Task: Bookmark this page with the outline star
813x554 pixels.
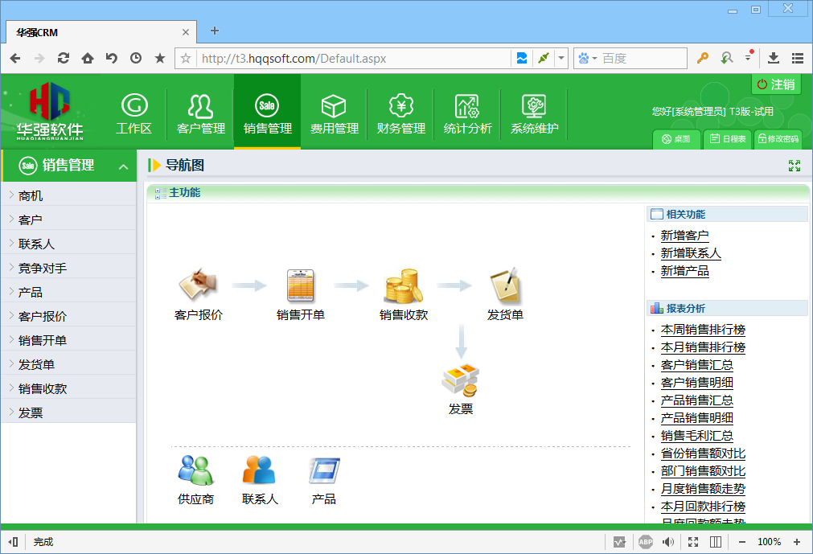Action: tap(186, 59)
